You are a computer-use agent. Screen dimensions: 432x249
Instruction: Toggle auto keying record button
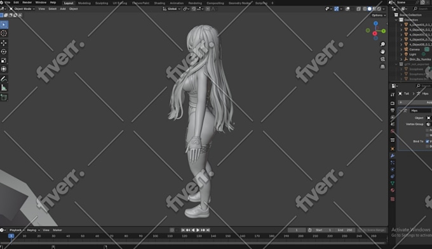pos(172,230)
